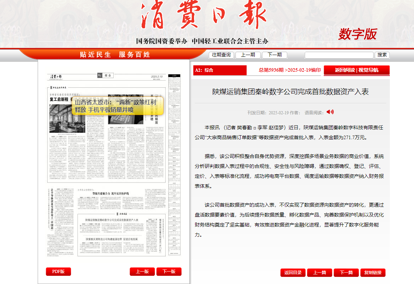The image size is (414, 284).
Task: Go to previous page 上一版
Action: point(142,272)
